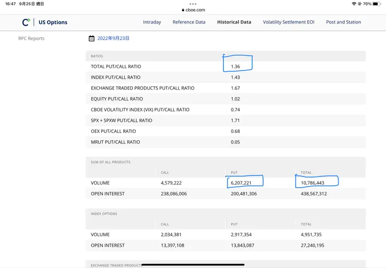Click the put volume value 6,207,221

pyautogui.click(x=241, y=183)
